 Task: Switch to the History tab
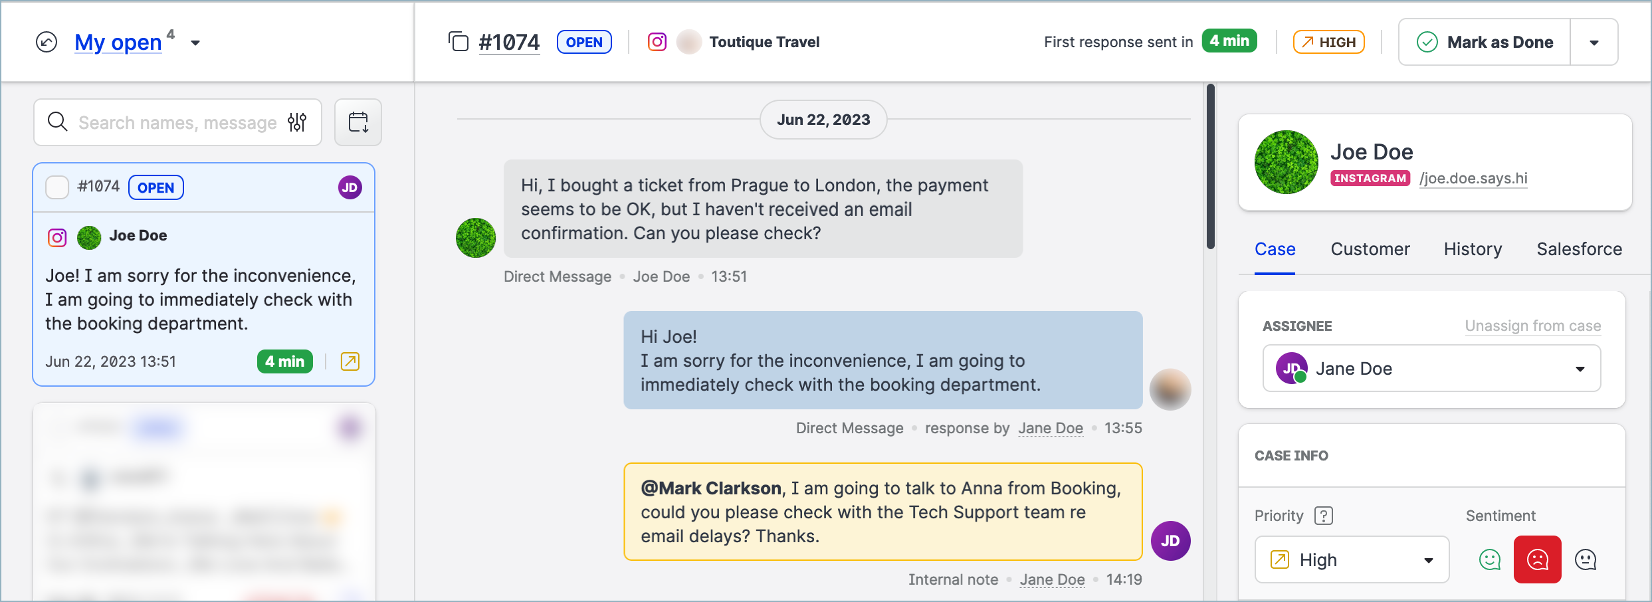[1473, 249]
